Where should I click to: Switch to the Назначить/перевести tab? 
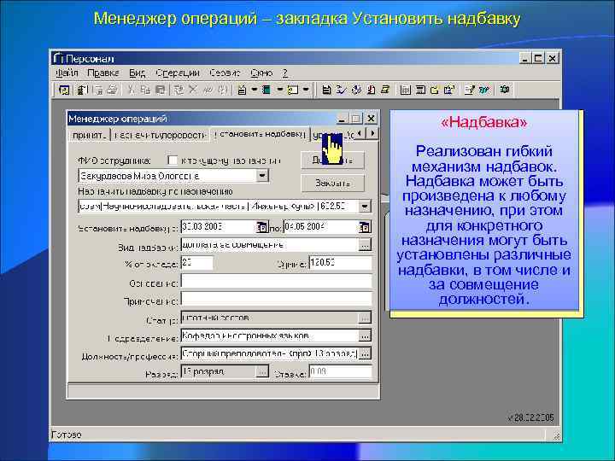(x=160, y=135)
